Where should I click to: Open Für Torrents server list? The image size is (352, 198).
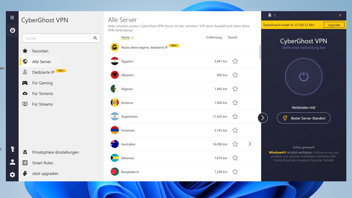pos(43,94)
